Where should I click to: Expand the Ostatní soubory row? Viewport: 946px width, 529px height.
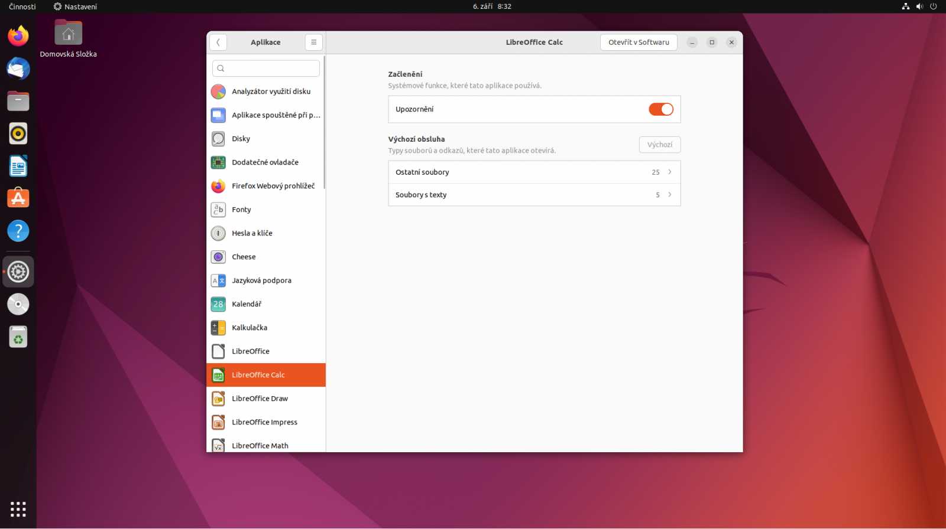pyautogui.click(x=534, y=172)
